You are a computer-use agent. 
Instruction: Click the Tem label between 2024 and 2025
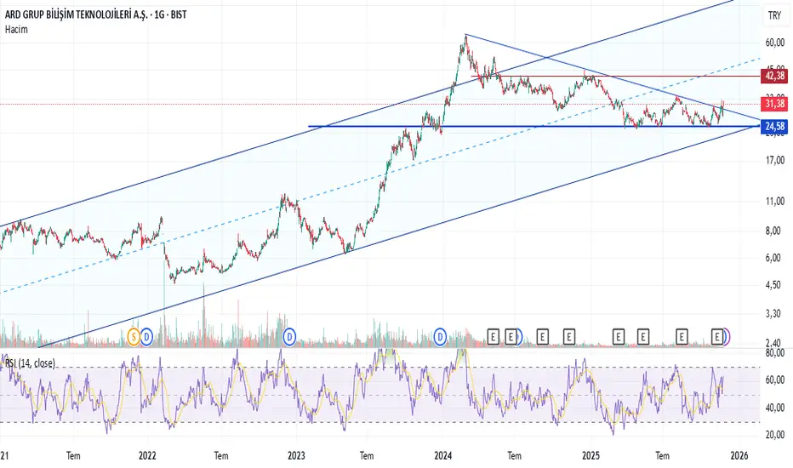coord(514,456)
